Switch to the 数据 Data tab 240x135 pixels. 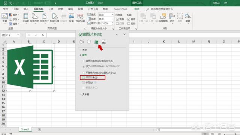click(61, 9)
